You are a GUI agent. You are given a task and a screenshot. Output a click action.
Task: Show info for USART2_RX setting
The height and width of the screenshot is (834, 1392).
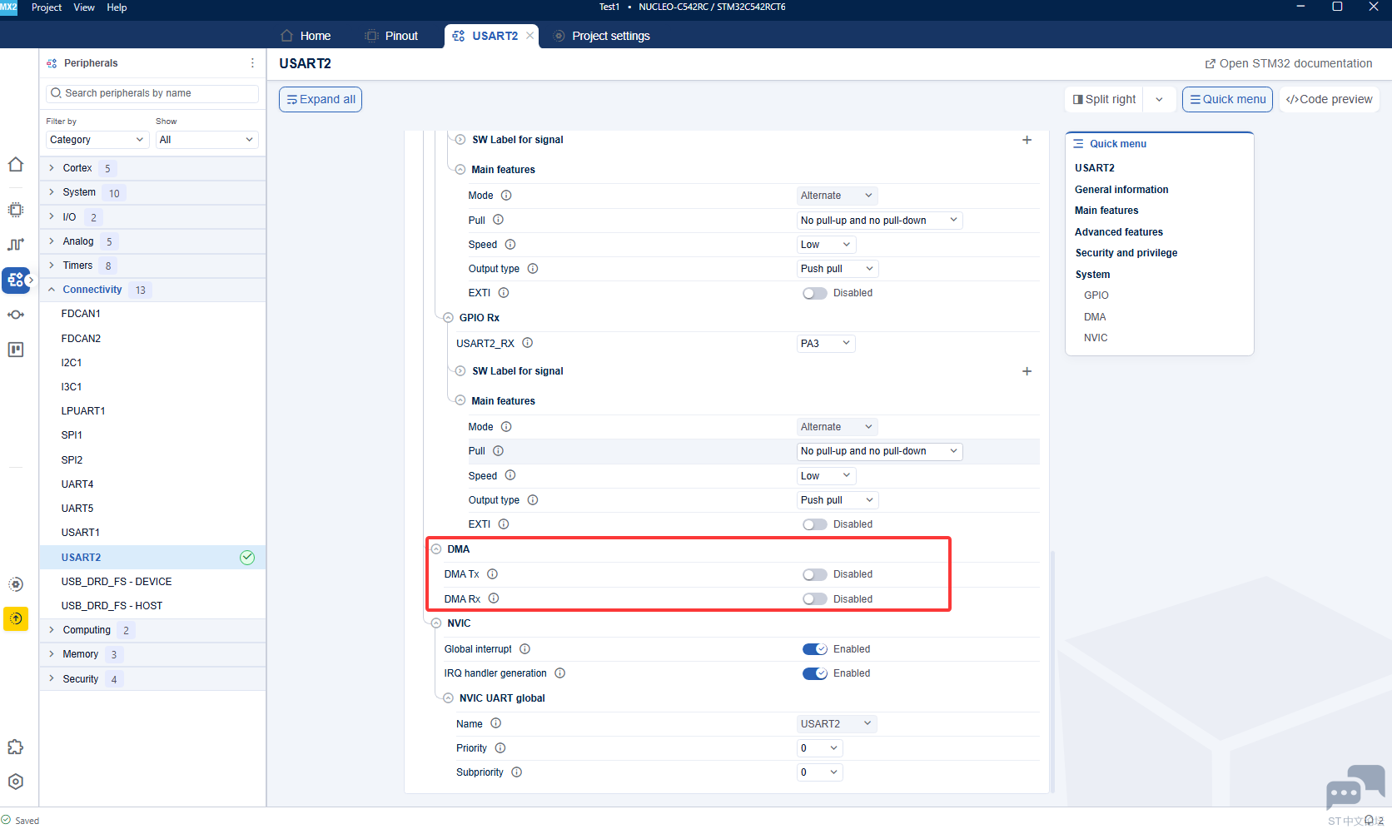527,343
